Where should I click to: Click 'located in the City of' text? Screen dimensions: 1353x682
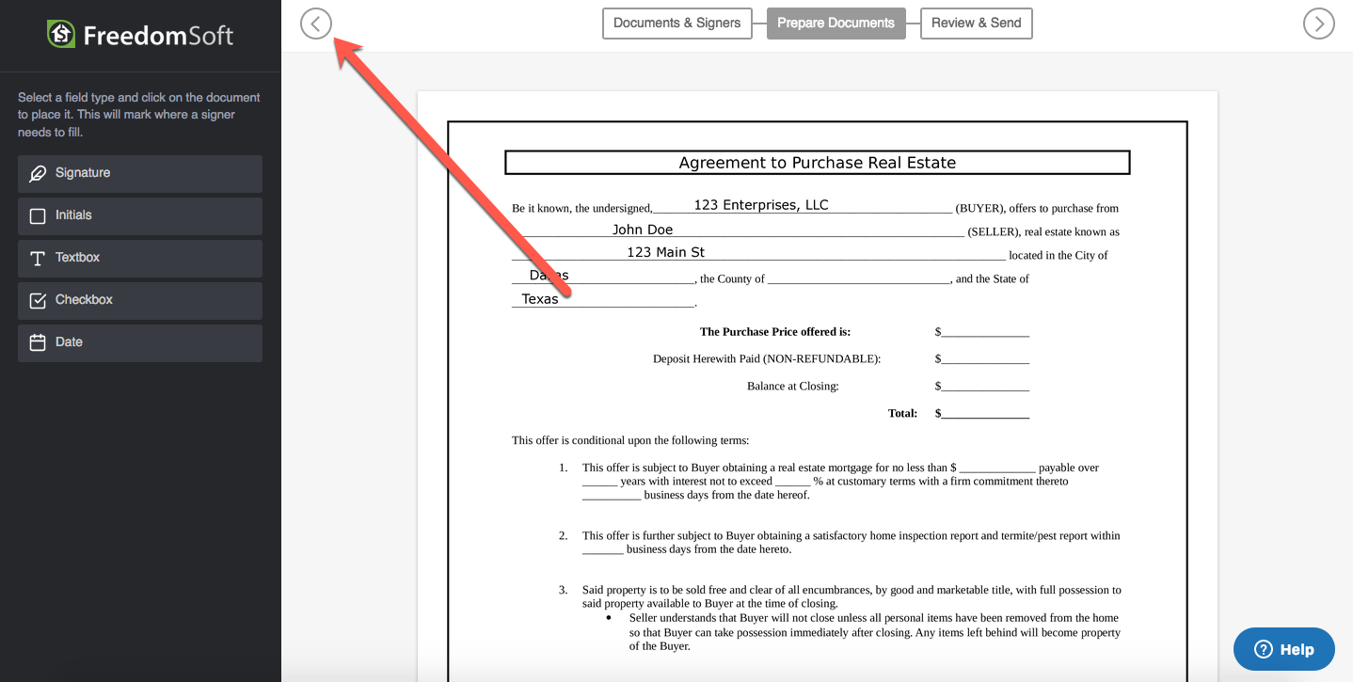tap(1059, 256)
